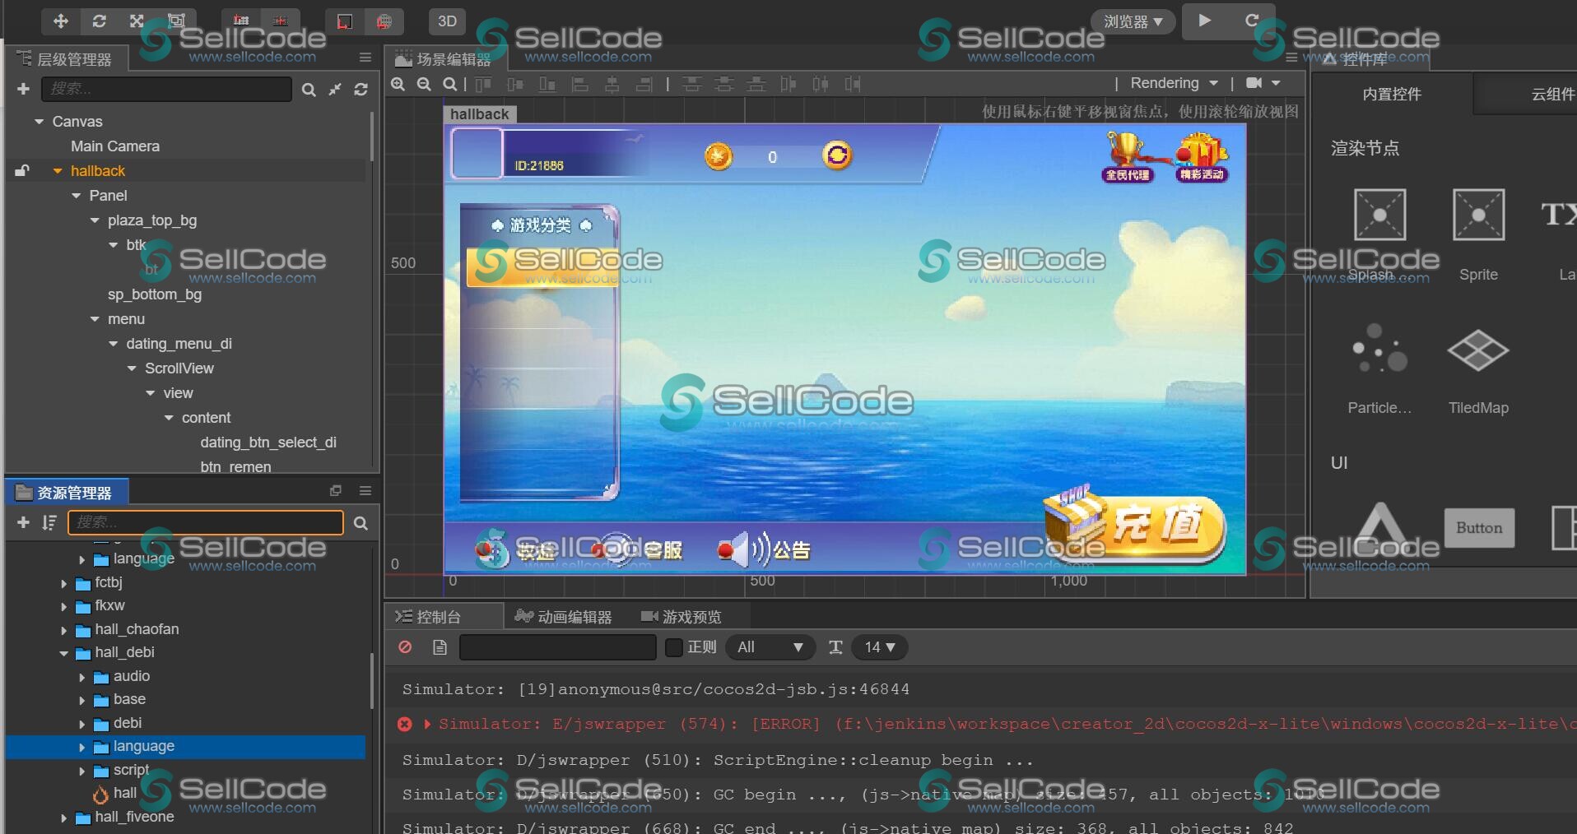Open the 浏览器 preview platform dropdown
The width and height of the screenshot is (1577, 834).
(x=1133, y=21)
